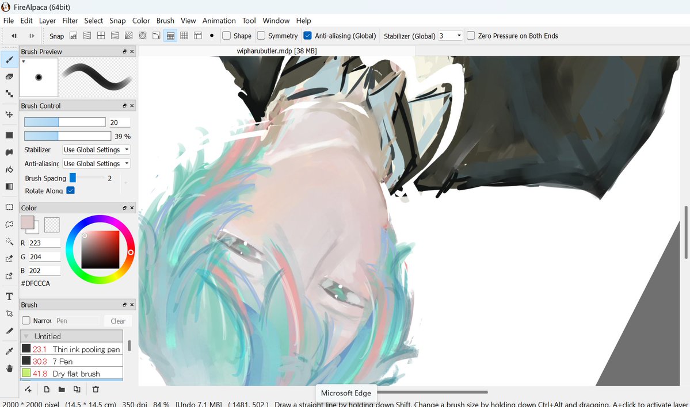
Task: Add a brush folder in Brush panel
Action: [x=62, y=389]
